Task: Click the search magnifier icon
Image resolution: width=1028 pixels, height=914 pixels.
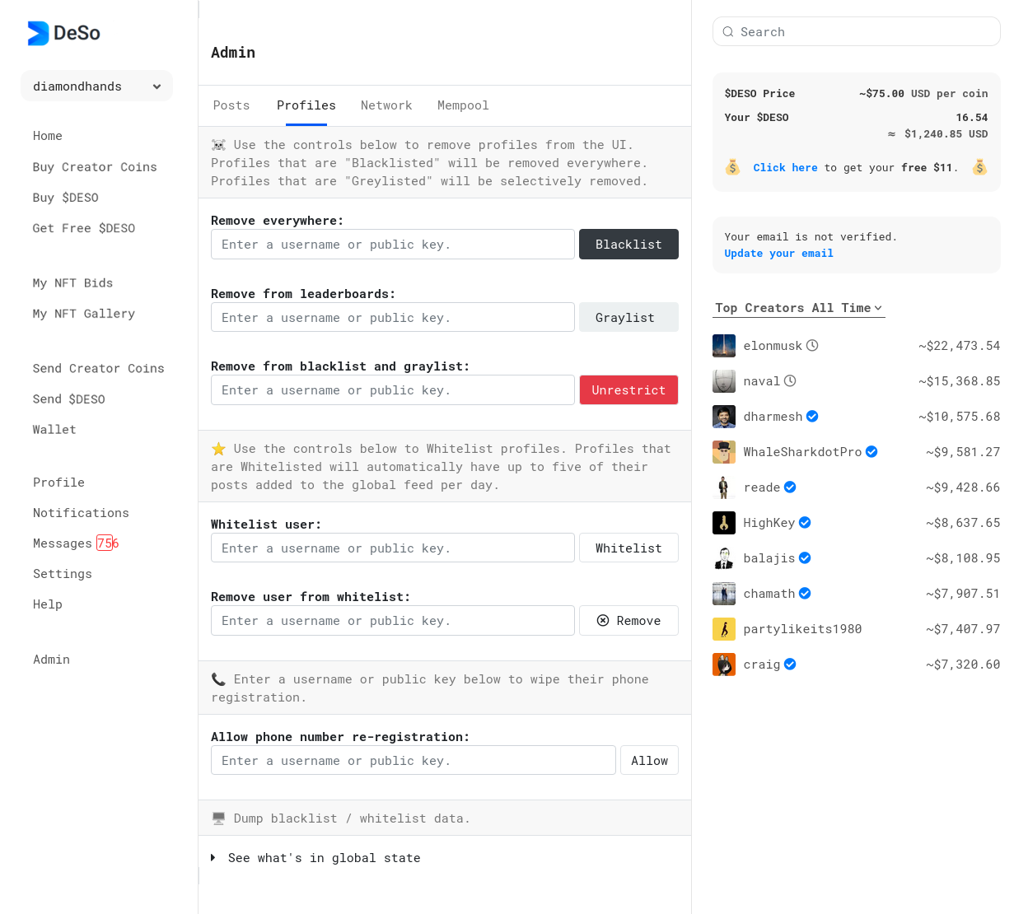Action: coord(728,32)
